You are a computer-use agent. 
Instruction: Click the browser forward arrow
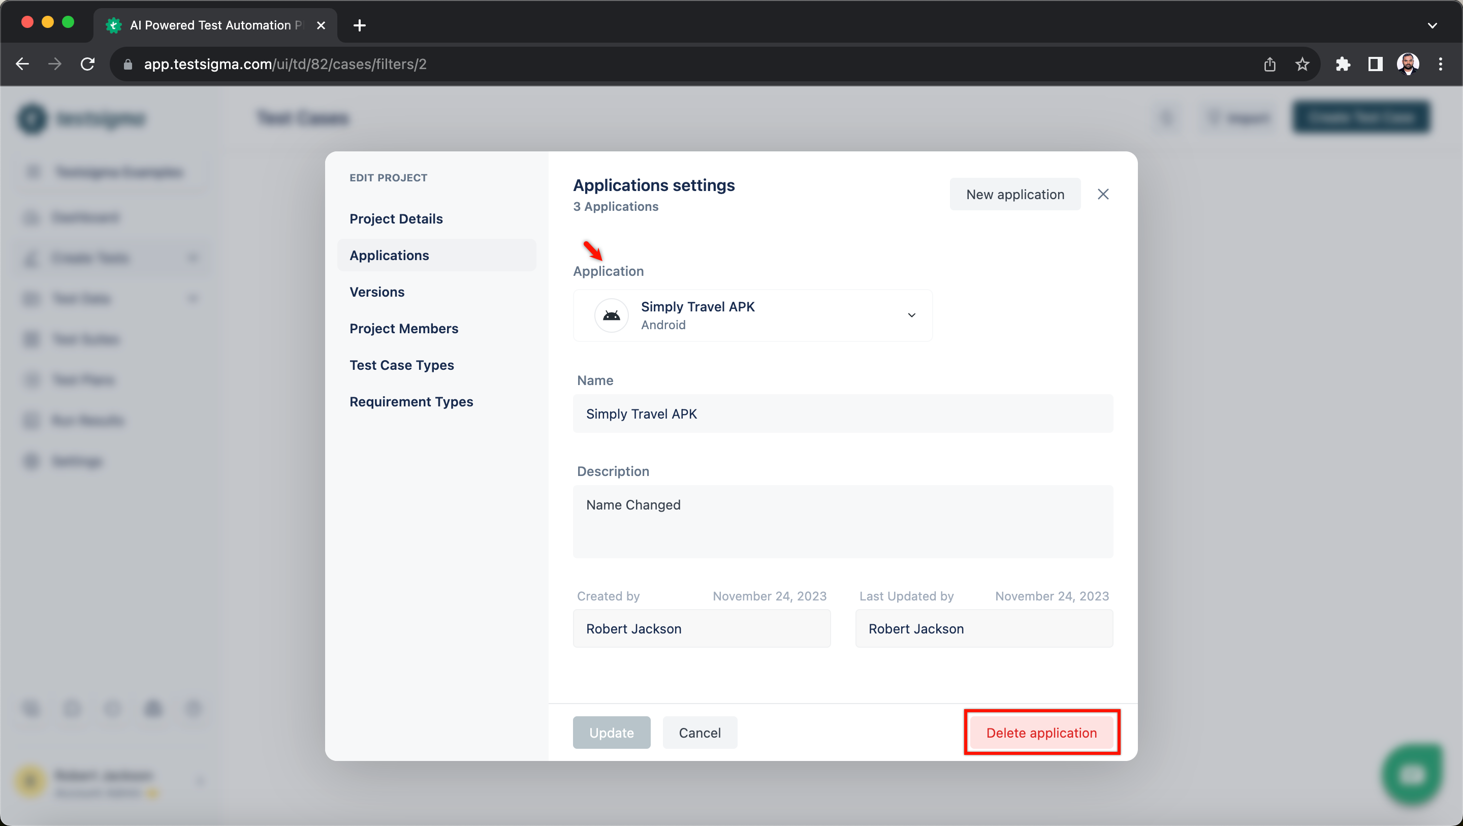pos(55,64)
